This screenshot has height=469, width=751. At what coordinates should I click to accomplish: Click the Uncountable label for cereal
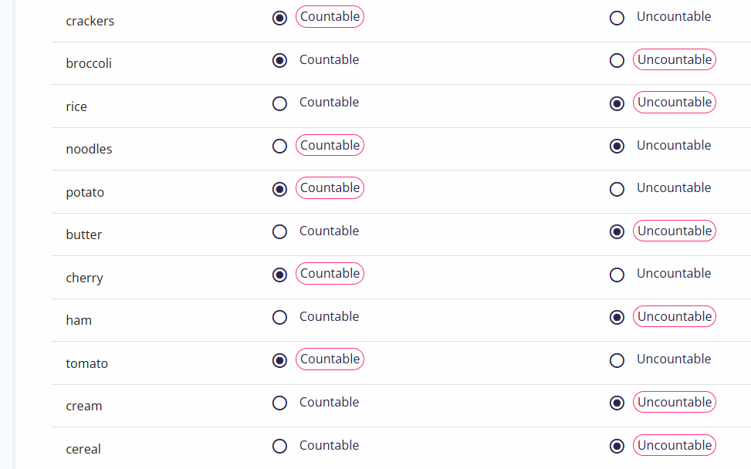675,446
